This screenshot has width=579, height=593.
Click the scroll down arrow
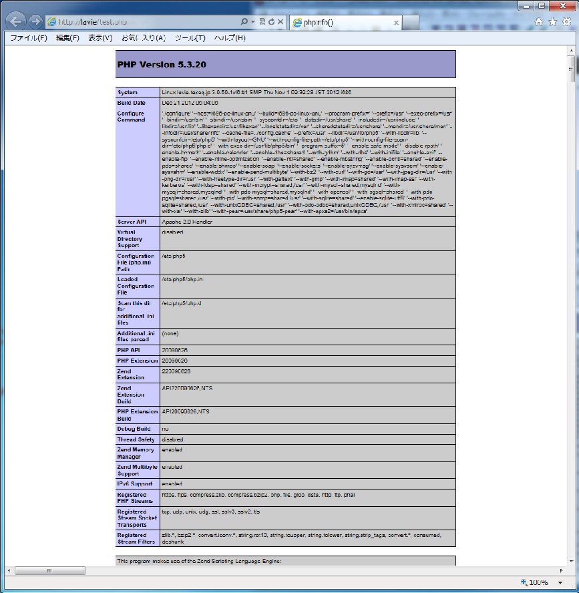pyautogui.click(x=571, y=561)
